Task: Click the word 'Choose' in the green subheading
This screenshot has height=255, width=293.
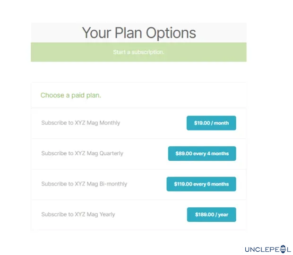Action: point(52,95)
